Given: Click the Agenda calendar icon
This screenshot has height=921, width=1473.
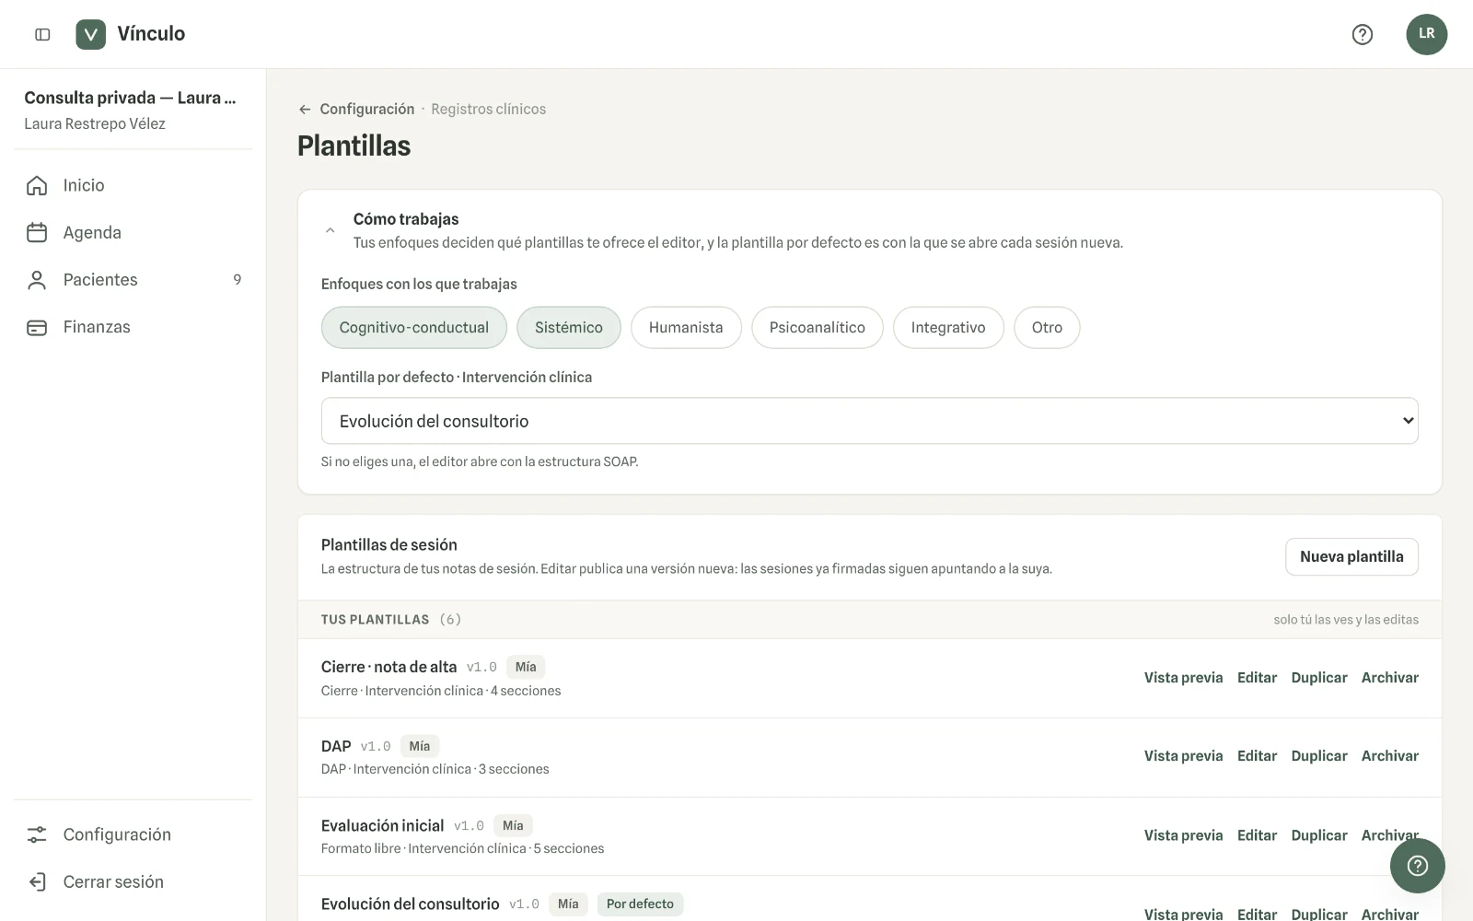Looking at the screenshot, I should (x=37, y=232).
